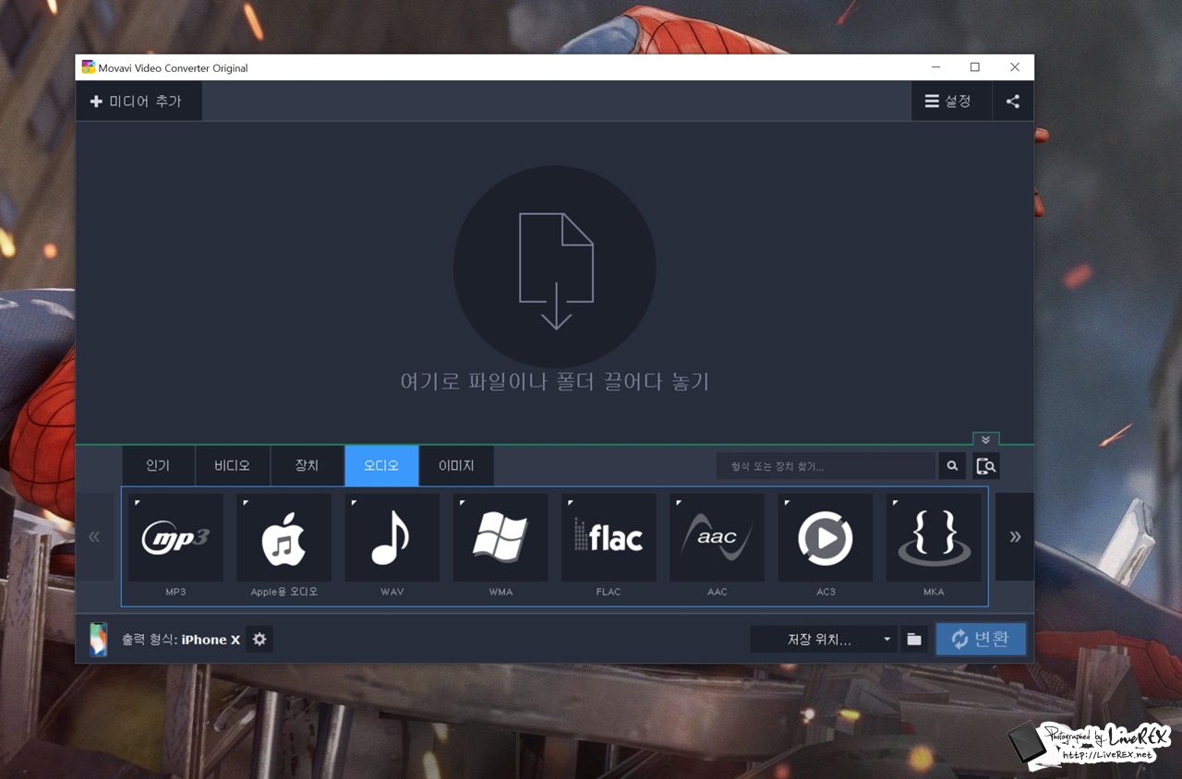The image size is (1182, 779).
Task: Expand WAV presets via corner triangle
Action: coord(354,503)
